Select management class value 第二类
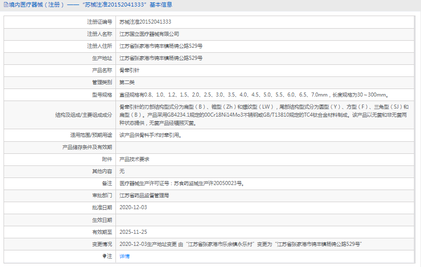Screen dimensions: 421x267 coord(127,82)
